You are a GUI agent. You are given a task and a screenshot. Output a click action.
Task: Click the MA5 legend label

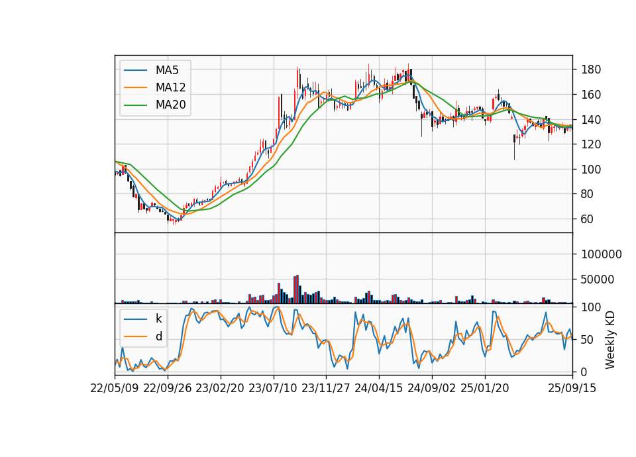pyautogui.click(x=167, y=70)
